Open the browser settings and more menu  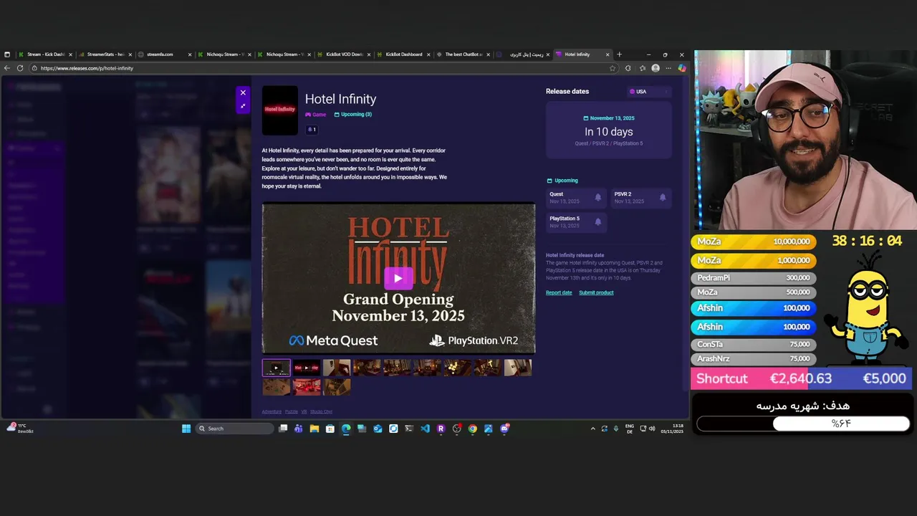668,68
